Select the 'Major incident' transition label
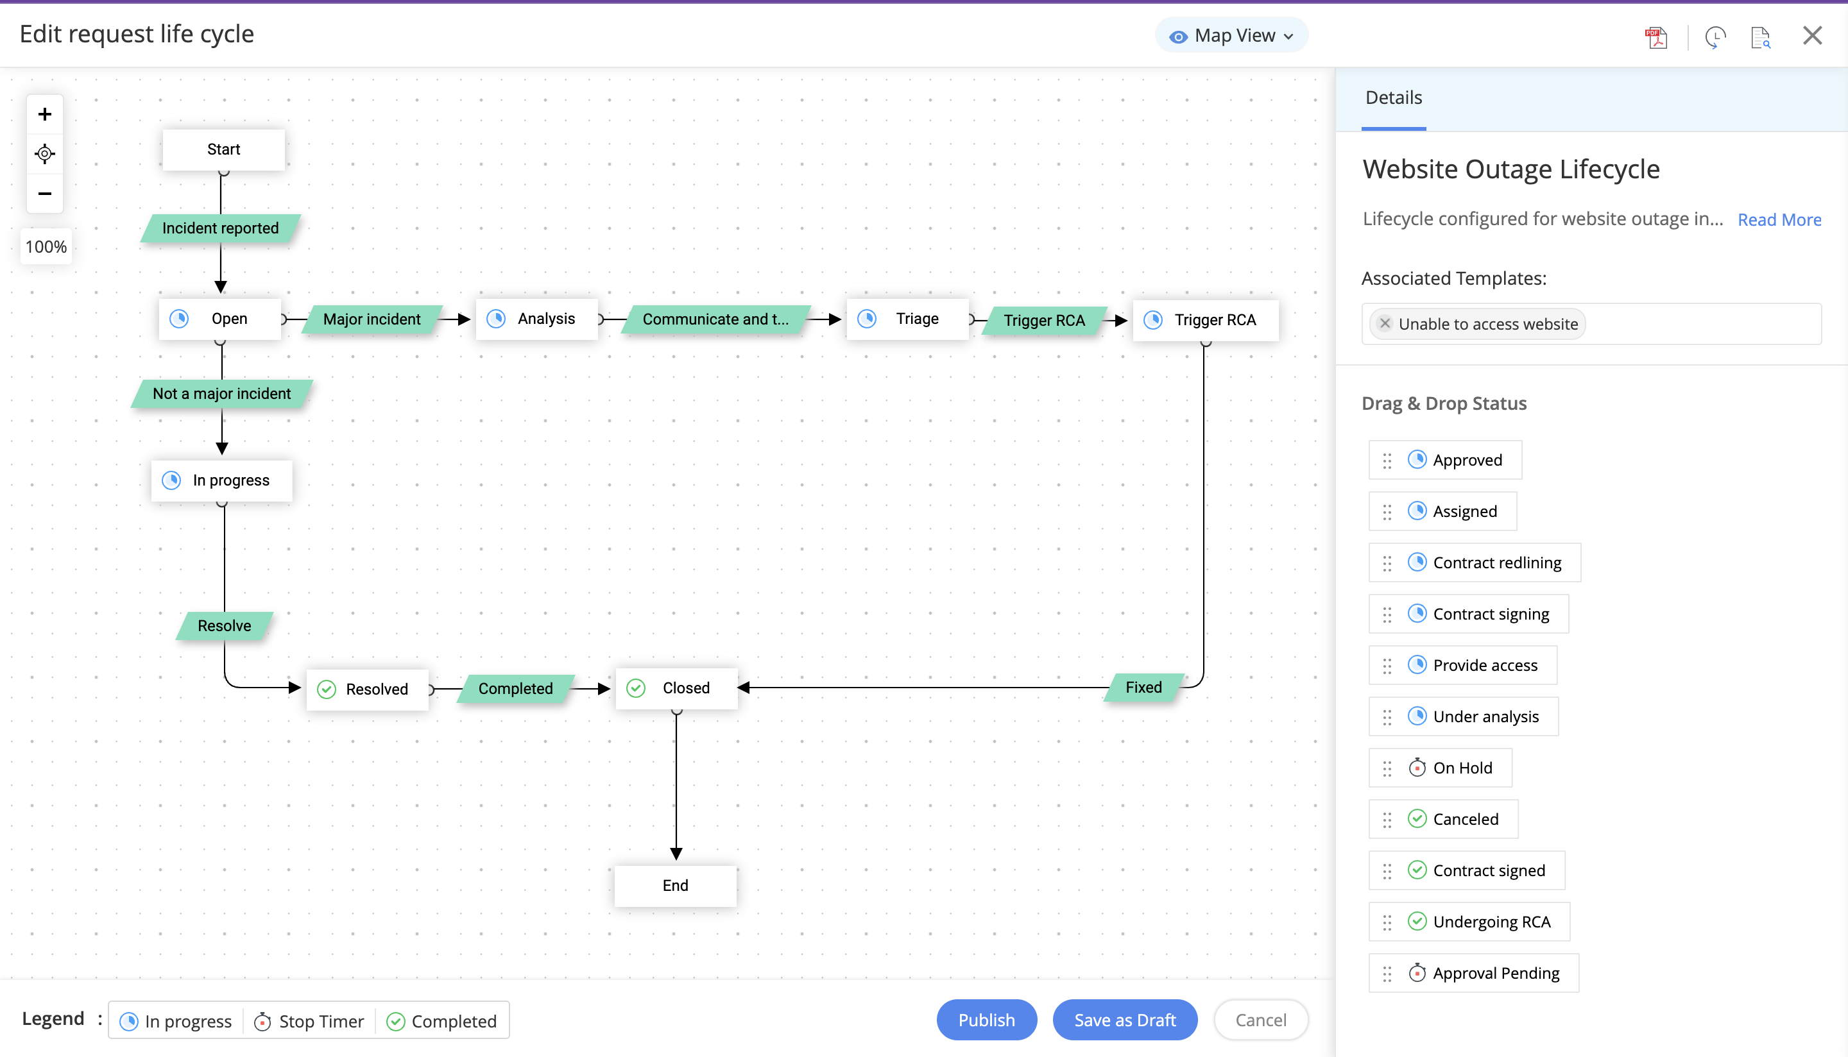This screenshot has height=1057, width=1848. tap(371, 319)
